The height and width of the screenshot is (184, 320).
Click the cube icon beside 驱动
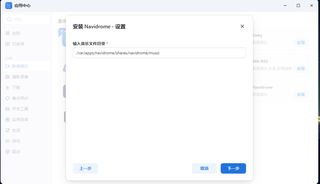click(8, 152)
